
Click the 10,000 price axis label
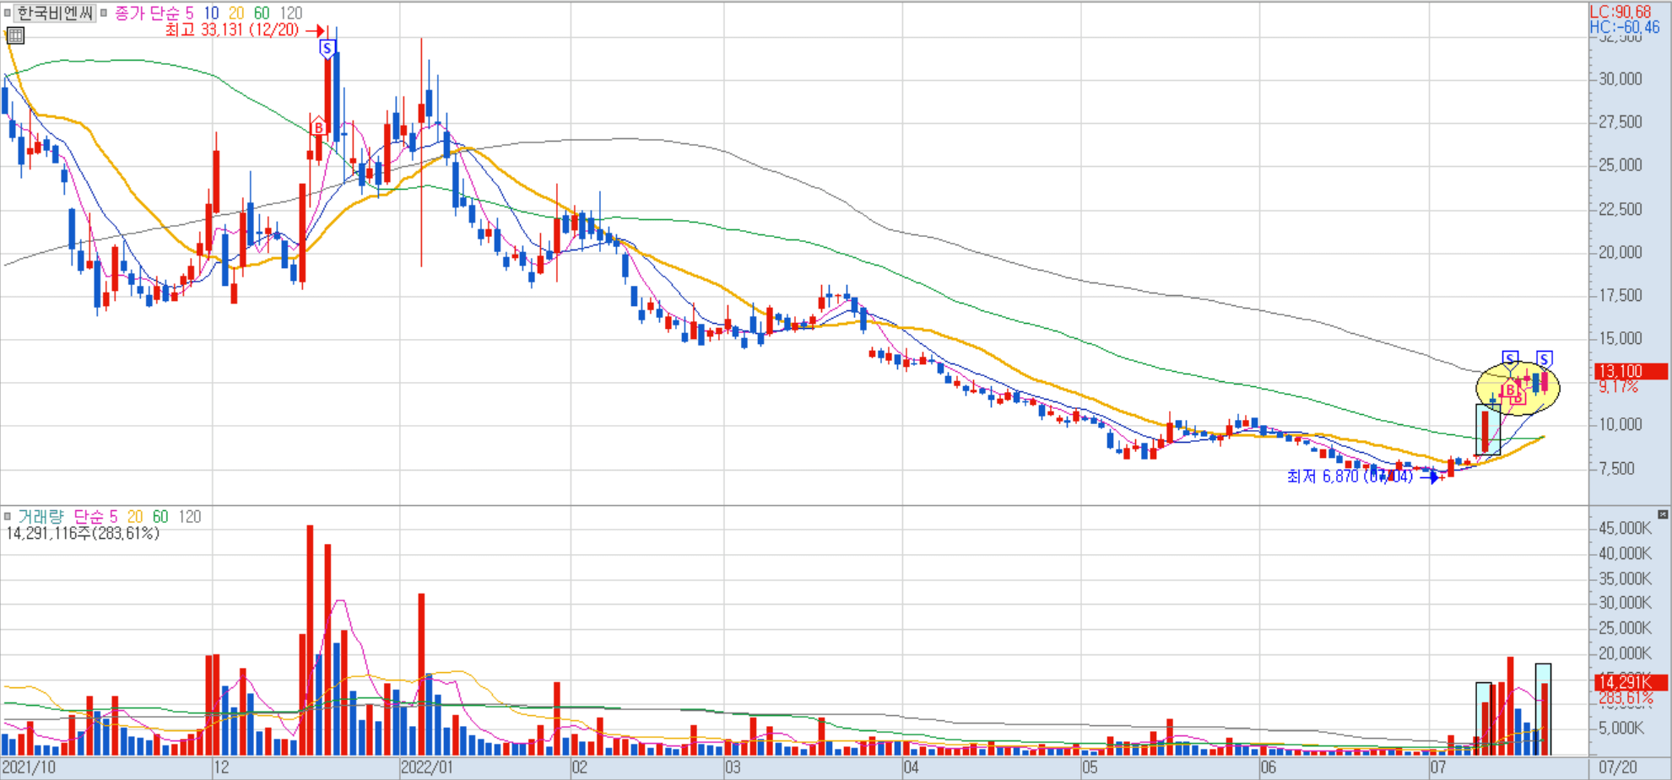pos(1621,424)
